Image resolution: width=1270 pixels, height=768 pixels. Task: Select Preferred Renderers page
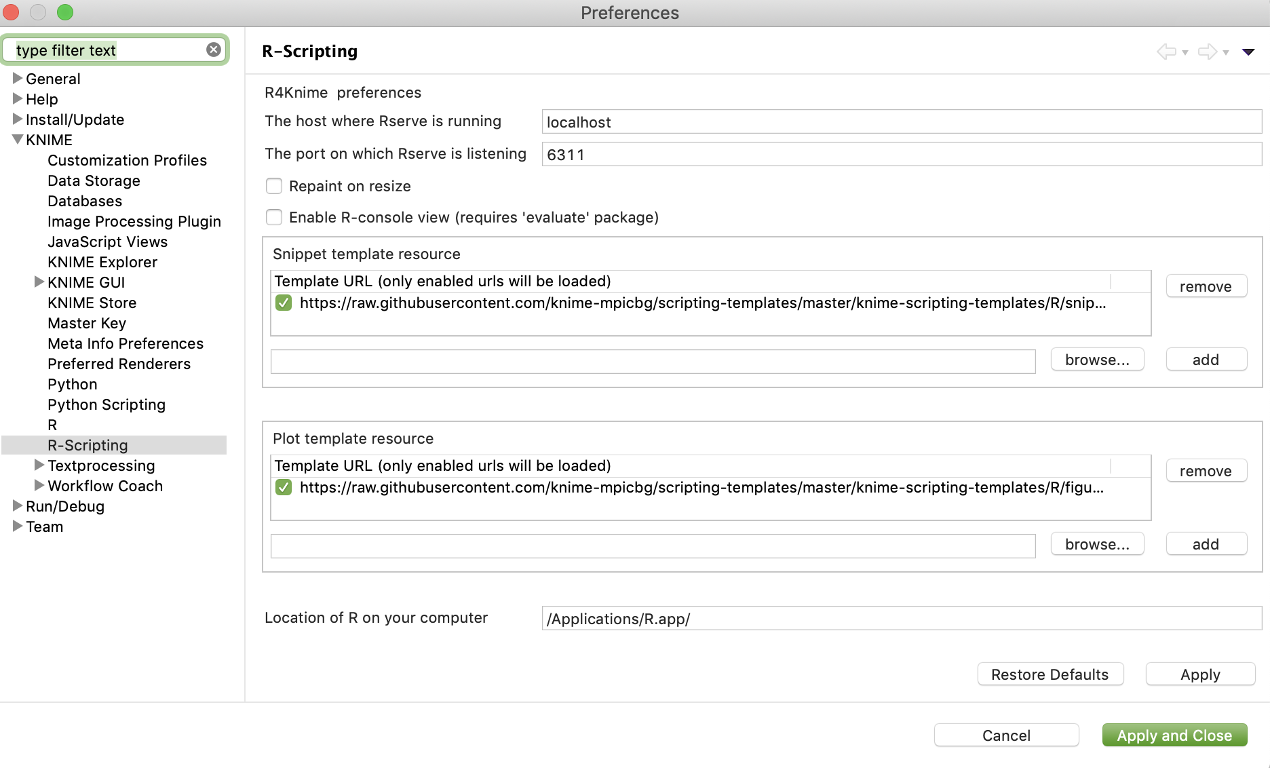click(x=119, y=364)
